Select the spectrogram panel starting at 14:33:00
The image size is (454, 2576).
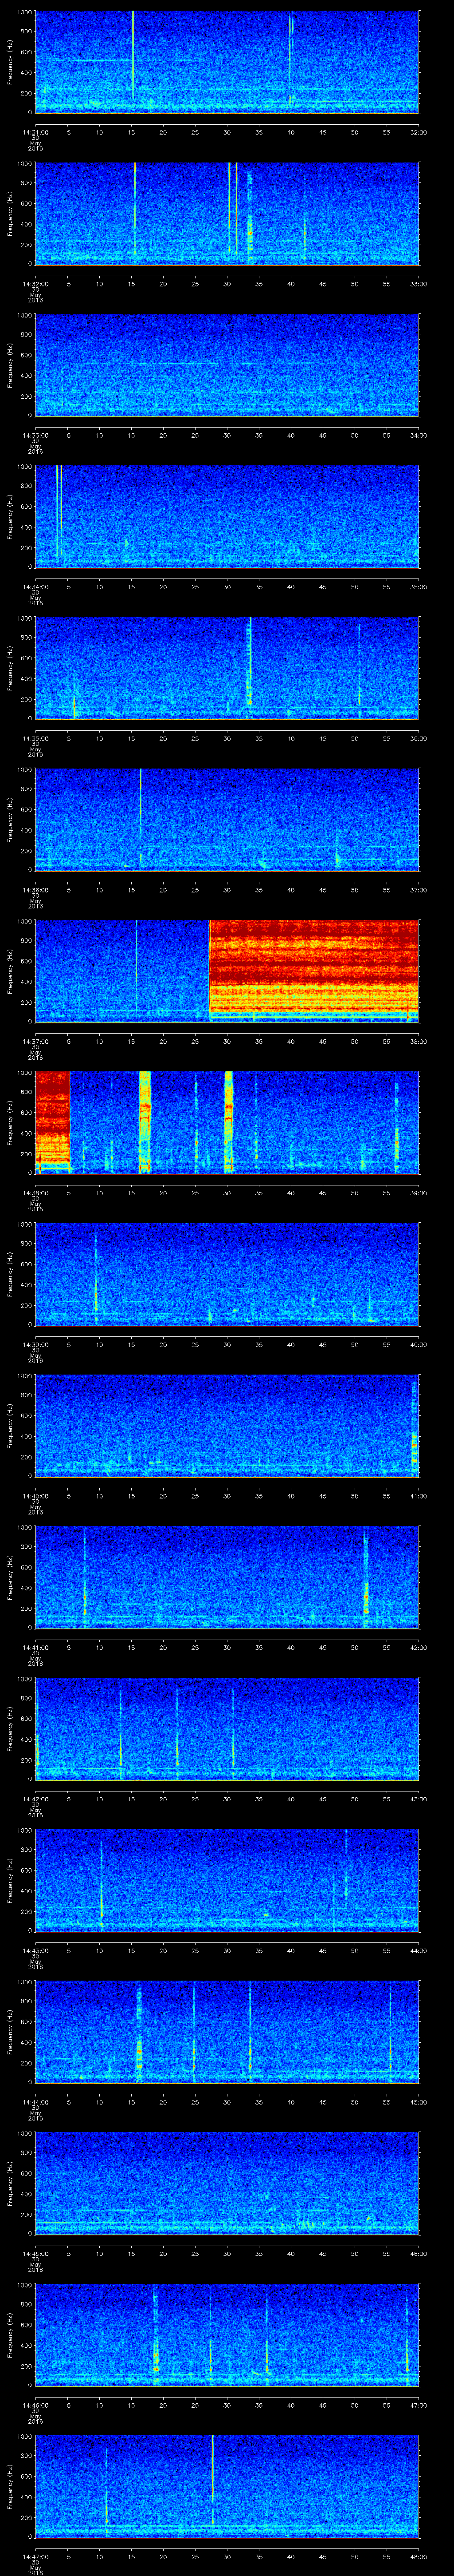(227, 365)
